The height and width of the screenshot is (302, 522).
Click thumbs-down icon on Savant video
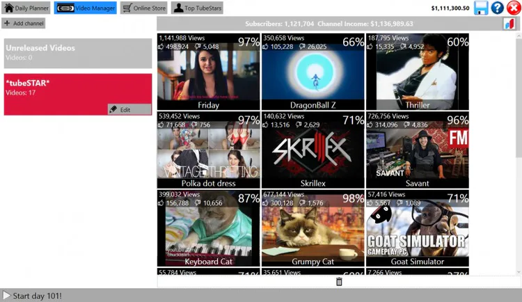[x=407, y=125]
